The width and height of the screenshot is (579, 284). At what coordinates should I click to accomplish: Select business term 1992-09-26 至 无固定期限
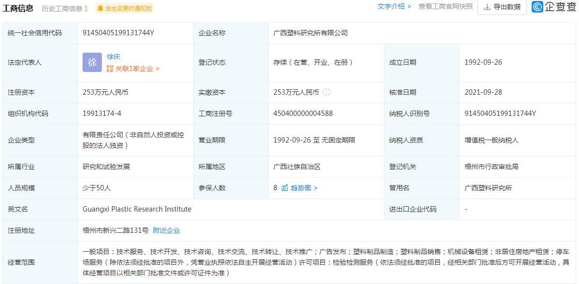(314, 141)
